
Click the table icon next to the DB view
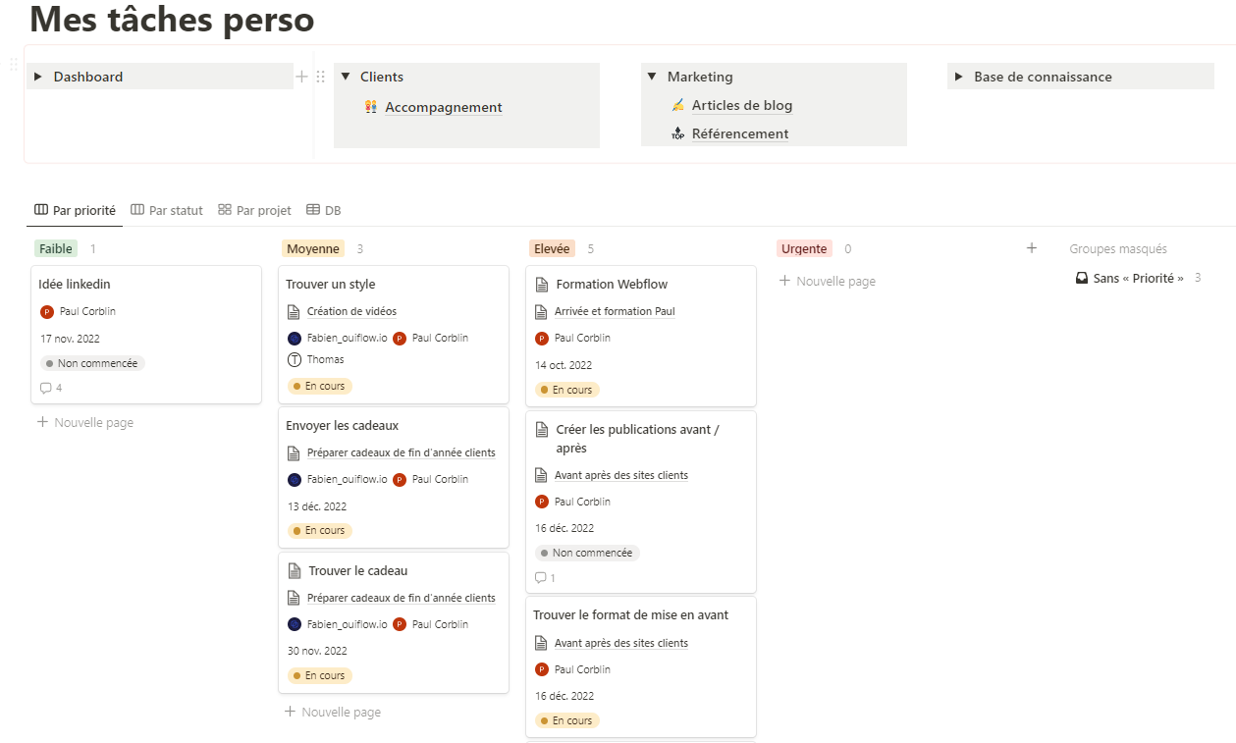pyautogui.click(x=312, y=209)
